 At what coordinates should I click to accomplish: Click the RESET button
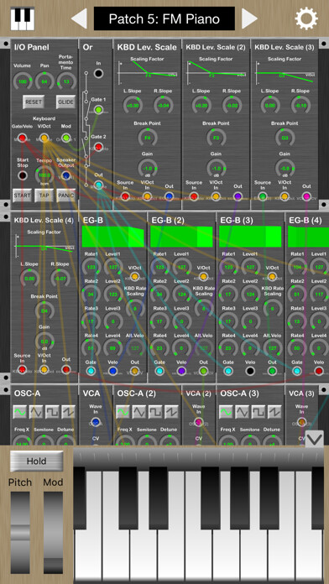point(34,102)
